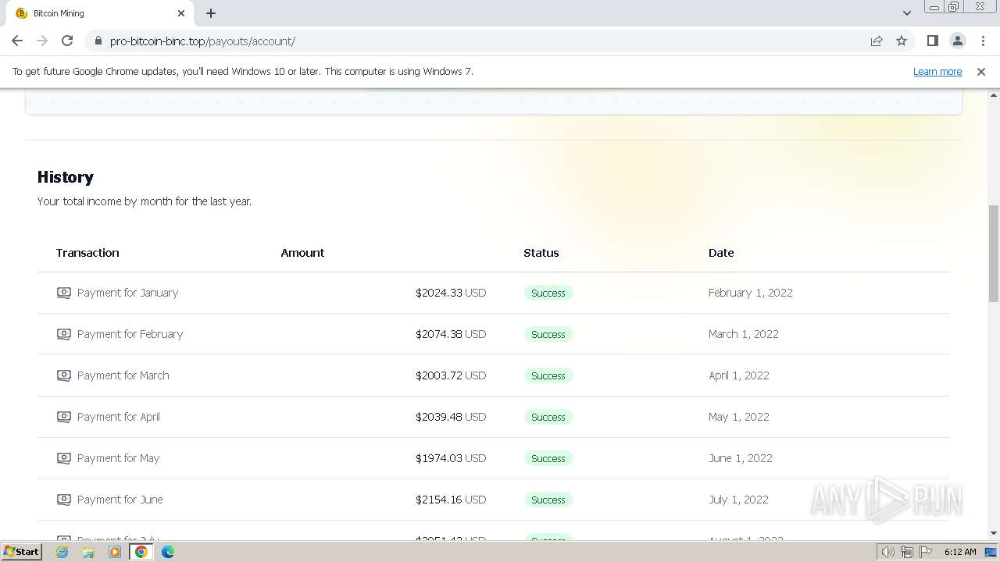Image resolution: width=1000 pixels, height=562 pixels.
Task: Click the padlock site info icon
Action: pyautogui.click(x=98, y=41)
